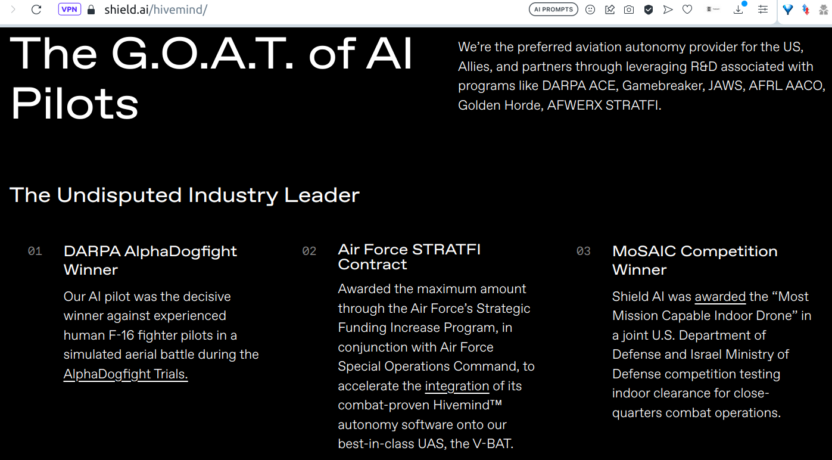Open the AI PROMPTS button
Image resolution: width=832 pixels, height=460 pixels.
[x=553, y=10]
